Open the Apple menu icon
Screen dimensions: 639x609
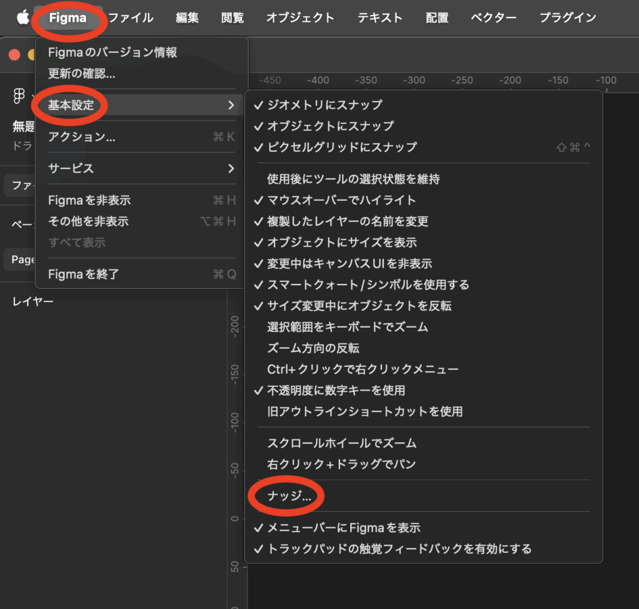pyautogui.click(x=23, y=17)
